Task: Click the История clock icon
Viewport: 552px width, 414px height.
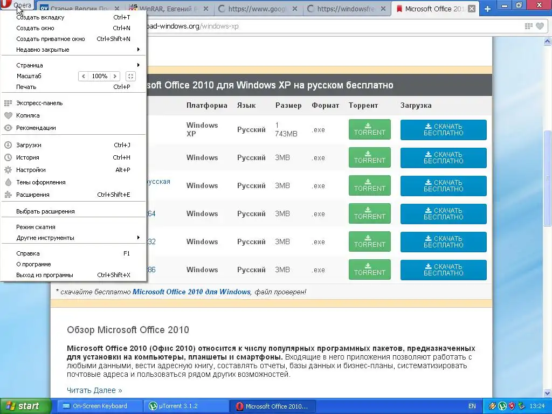Action: pos(8,157)
